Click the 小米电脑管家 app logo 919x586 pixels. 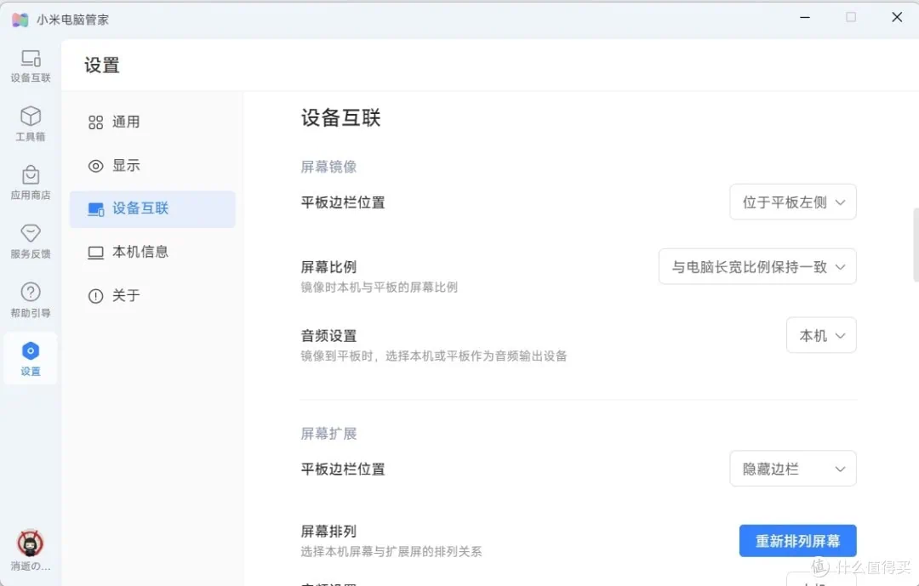click(20, 20)
